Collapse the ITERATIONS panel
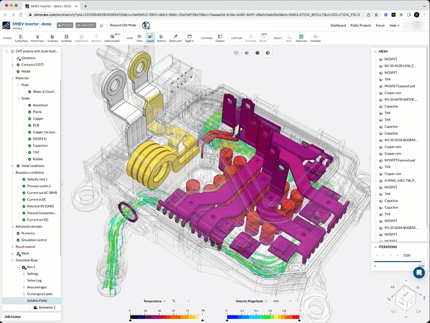The width and height of the screenshot is (430, 323). (x=376, y=247)
